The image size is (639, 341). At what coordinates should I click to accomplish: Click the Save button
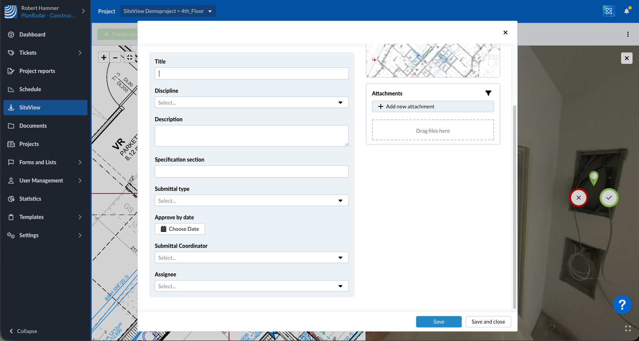439,322
